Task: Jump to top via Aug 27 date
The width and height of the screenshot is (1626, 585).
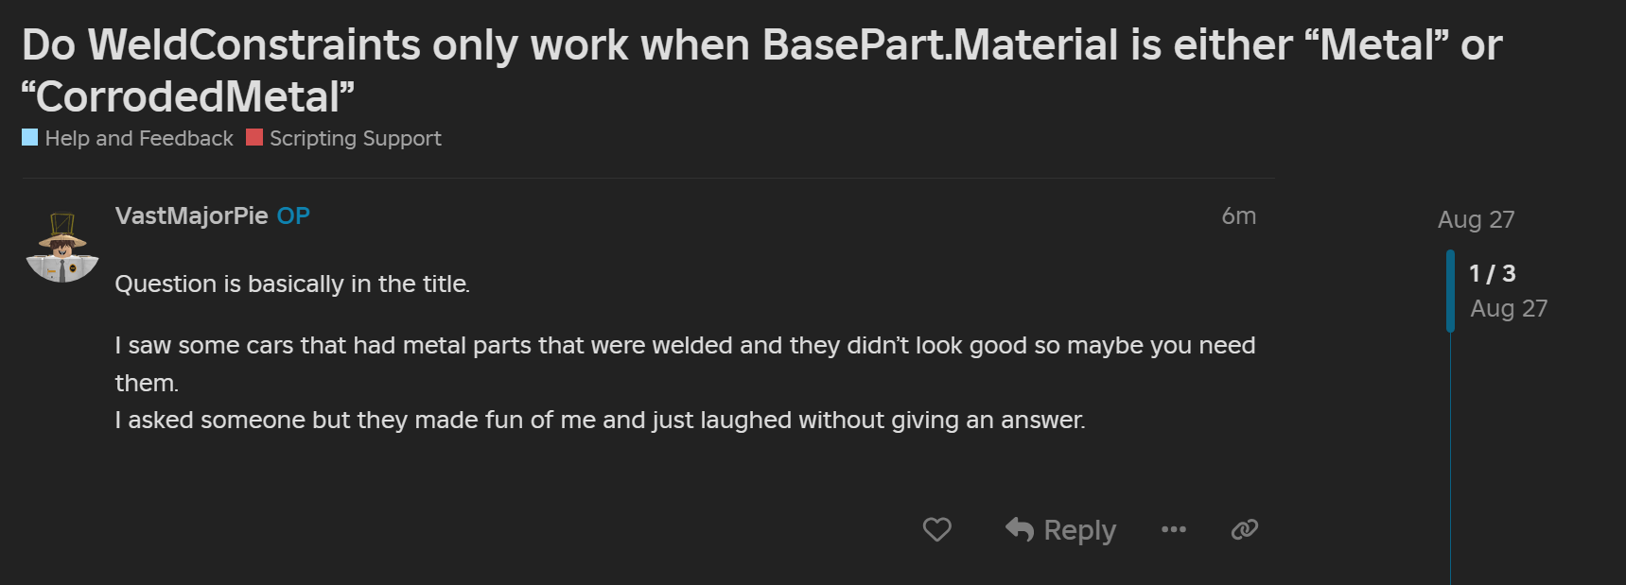Action: (x=1477, y=219)
